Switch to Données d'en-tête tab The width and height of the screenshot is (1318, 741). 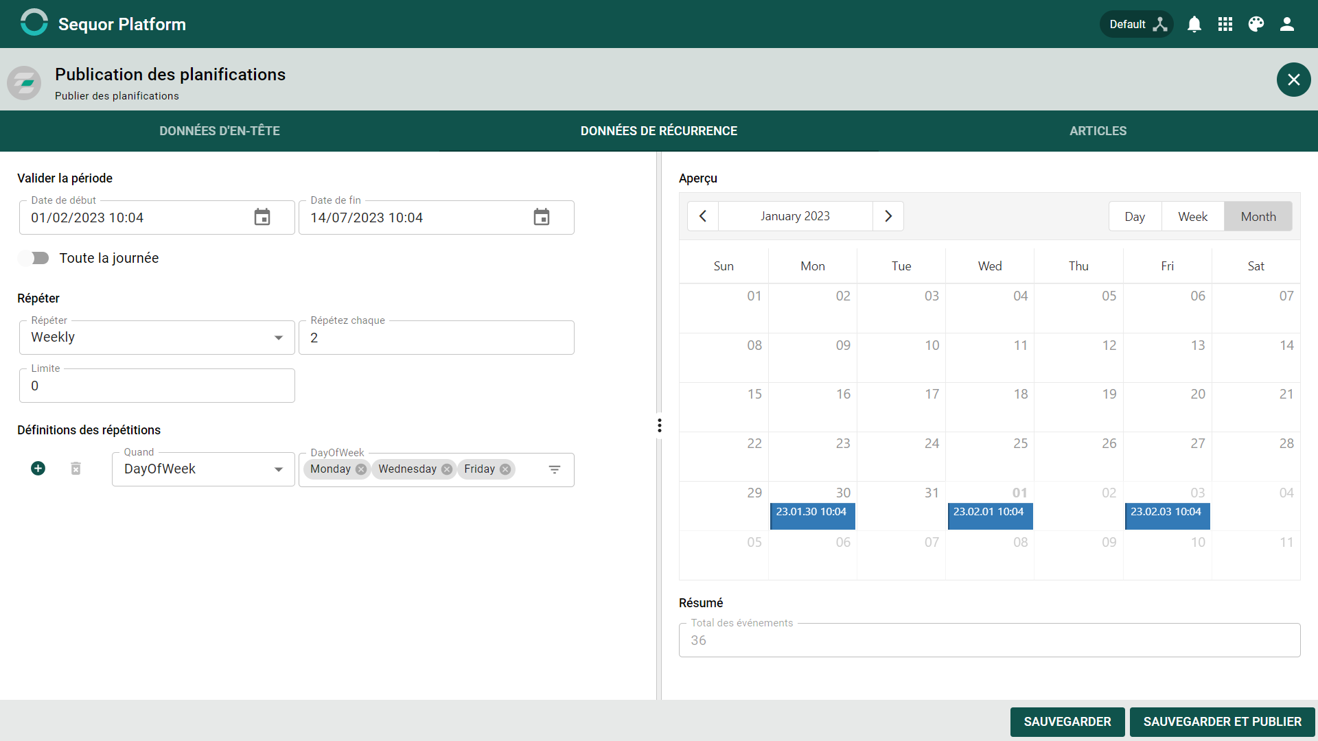pyautogui.click(x=220, y=131)
